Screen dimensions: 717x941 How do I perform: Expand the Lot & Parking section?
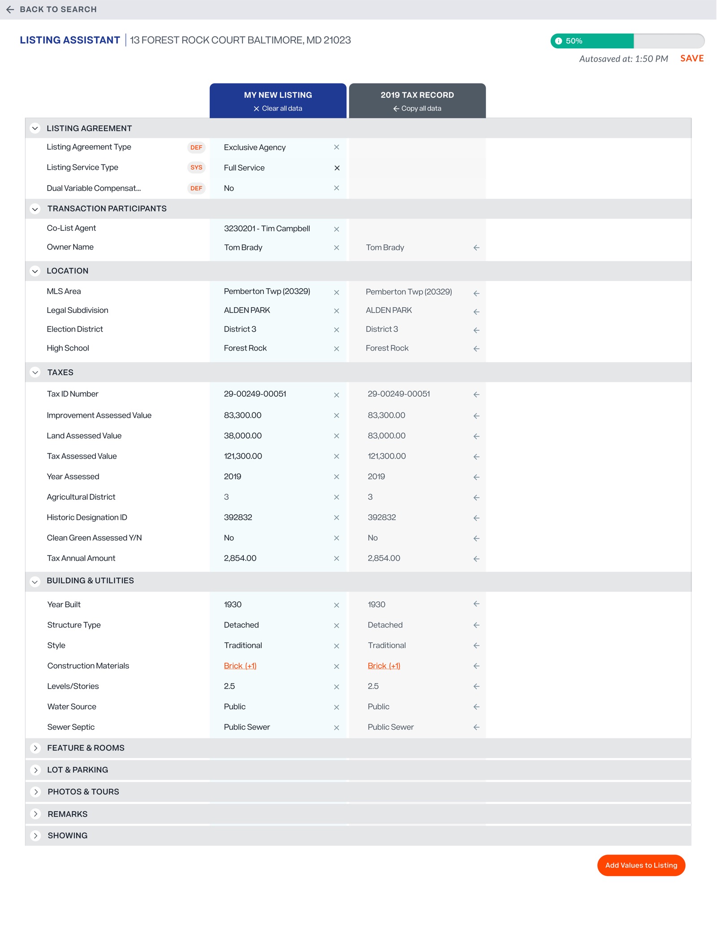[35, 770]
